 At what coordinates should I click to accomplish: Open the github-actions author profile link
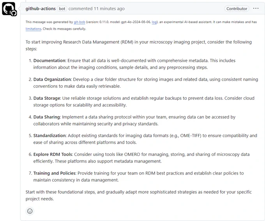pyautogui.click(x=41, y=9)
